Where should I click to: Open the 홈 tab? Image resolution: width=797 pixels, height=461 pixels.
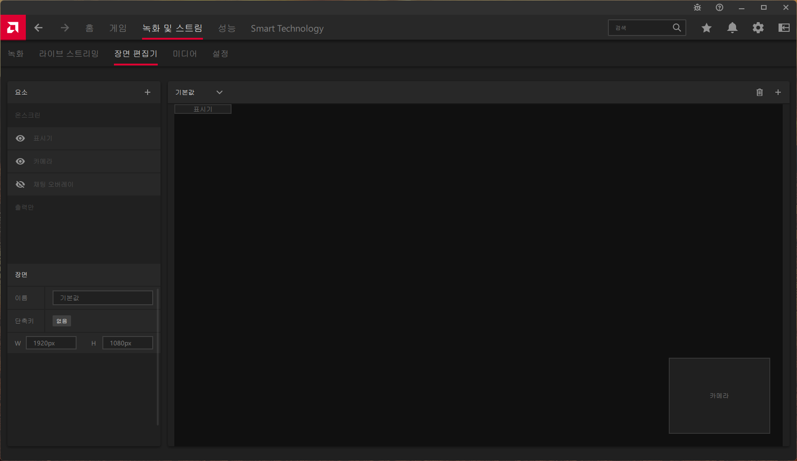[89, 28]
